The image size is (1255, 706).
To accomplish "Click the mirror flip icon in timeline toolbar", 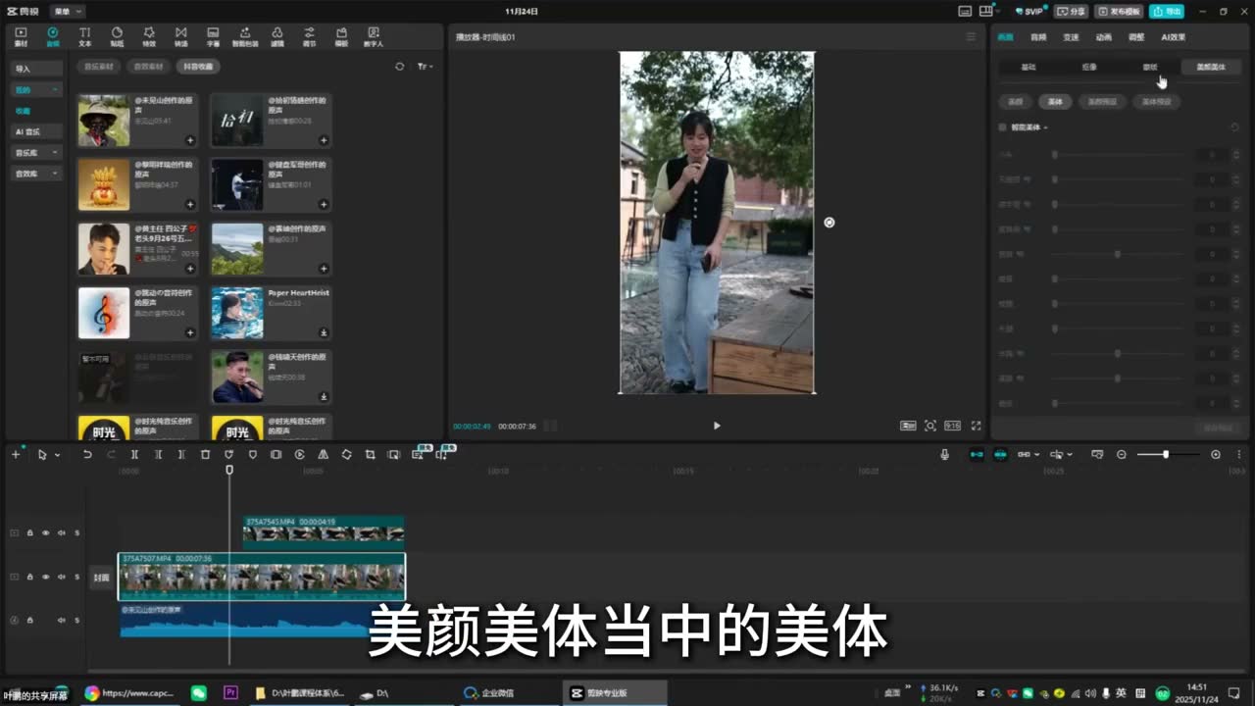I will (323, 454).
